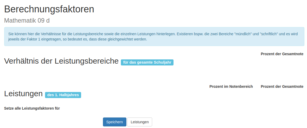This screenshot has width=307, height=128.
Task: Click the 'für das gesamte Schuljahr' badge
Action: 147,63
